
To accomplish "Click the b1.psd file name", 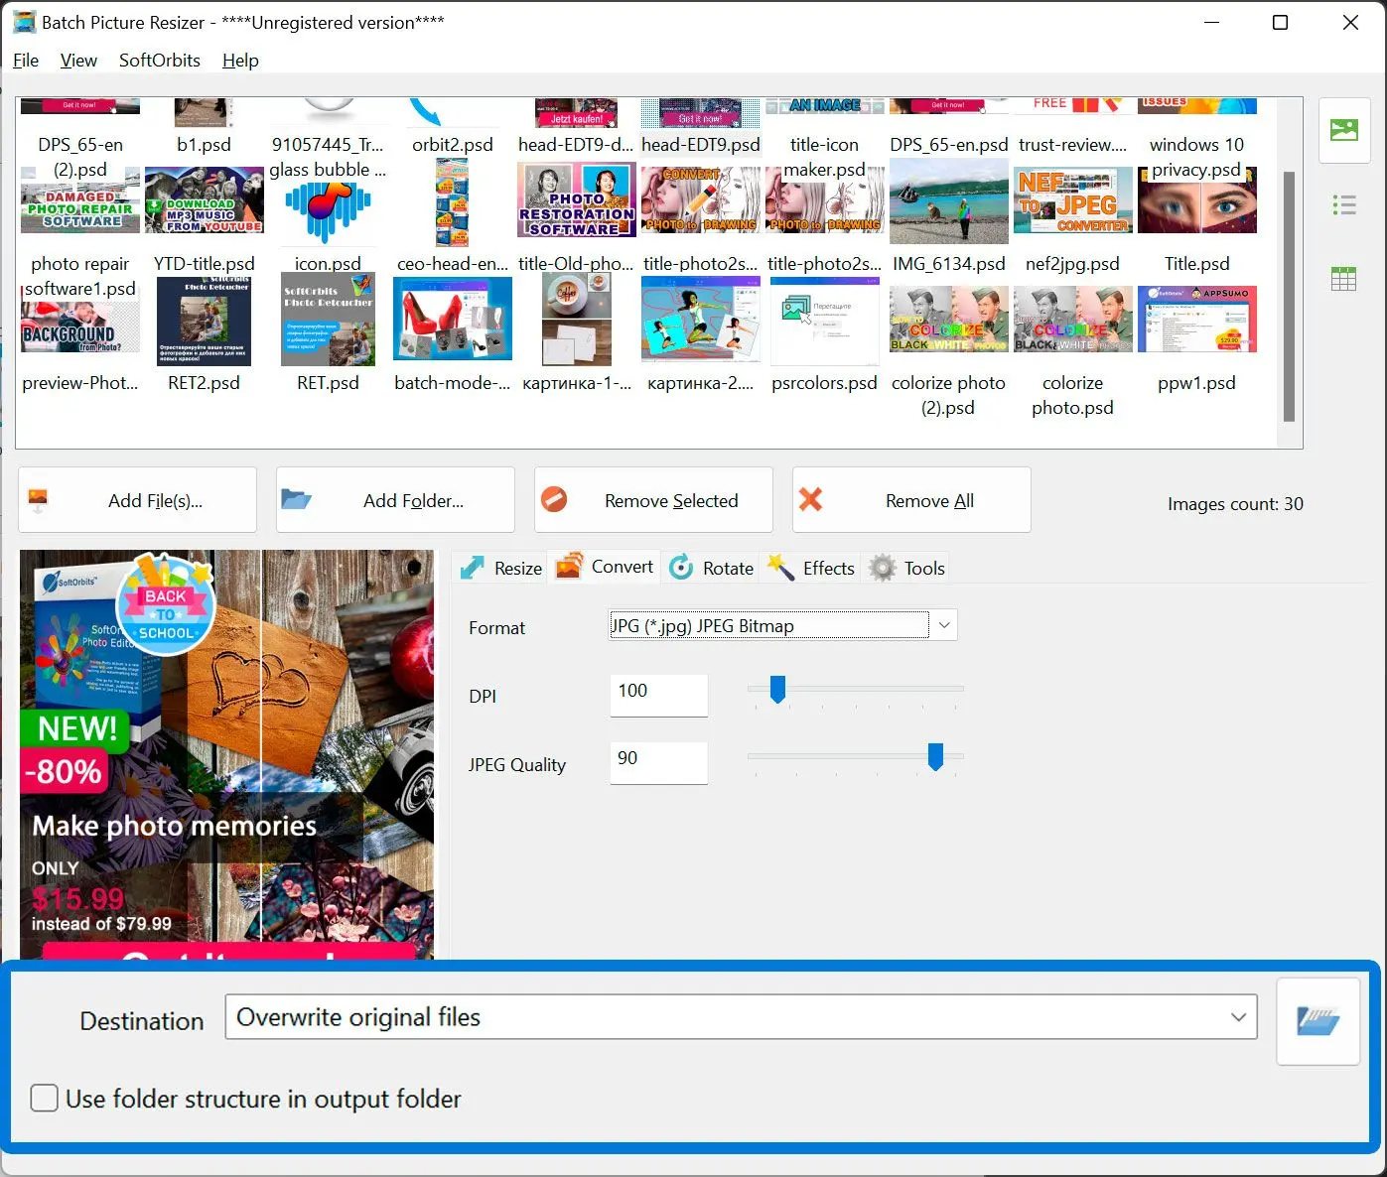I will [204, 145].
